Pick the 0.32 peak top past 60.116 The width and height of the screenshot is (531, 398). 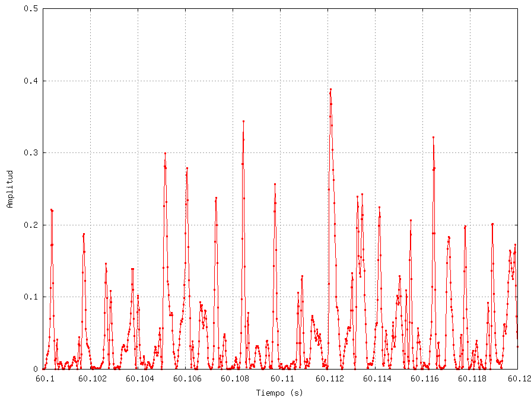pyautogui.click(x=434, y=138)
